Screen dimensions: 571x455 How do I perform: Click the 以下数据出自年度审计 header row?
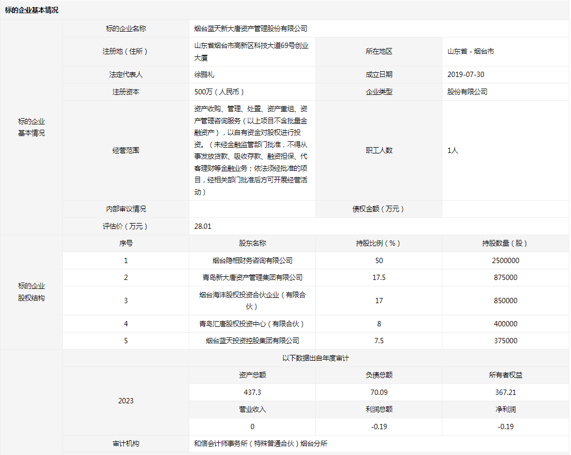tap(315, 358)
